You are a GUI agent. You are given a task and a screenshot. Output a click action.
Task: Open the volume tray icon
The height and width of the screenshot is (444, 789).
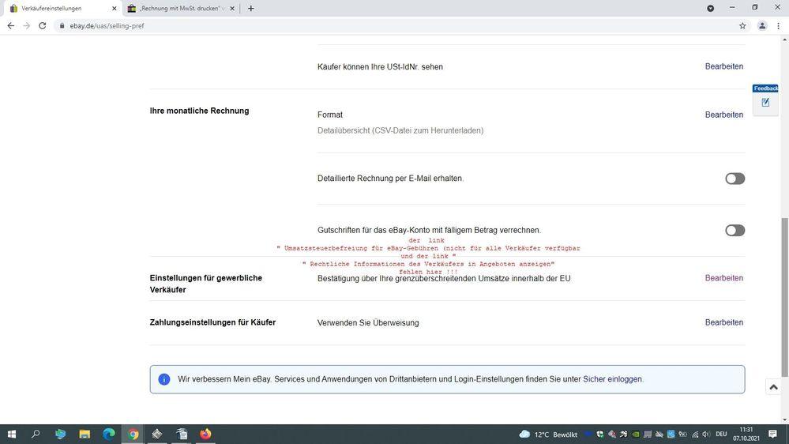tap(706, 435)
